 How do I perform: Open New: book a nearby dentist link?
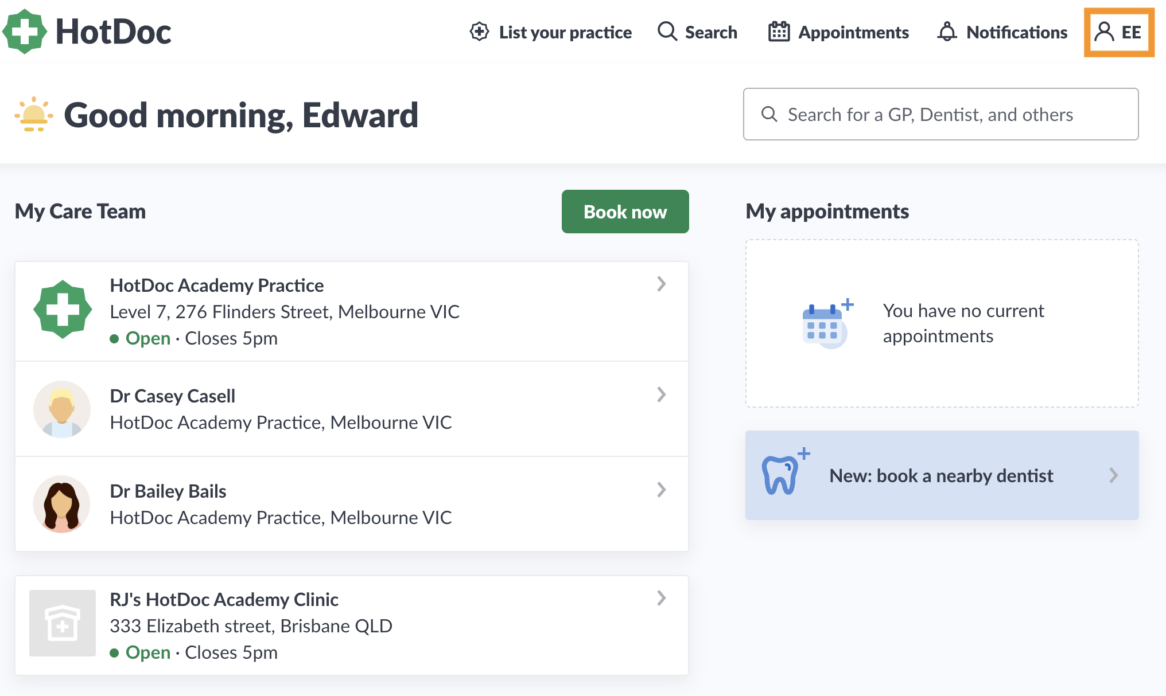pos(942,475)
